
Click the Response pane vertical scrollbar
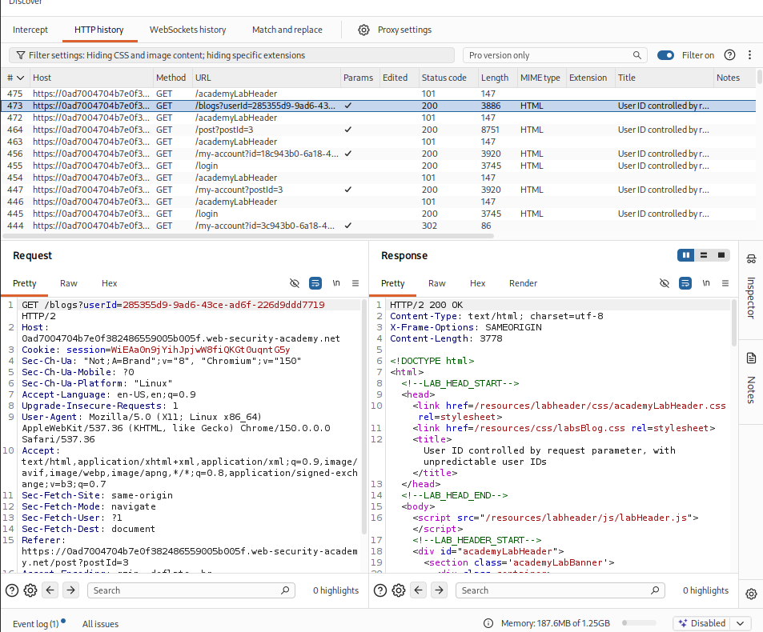click(x=734, y=322)
